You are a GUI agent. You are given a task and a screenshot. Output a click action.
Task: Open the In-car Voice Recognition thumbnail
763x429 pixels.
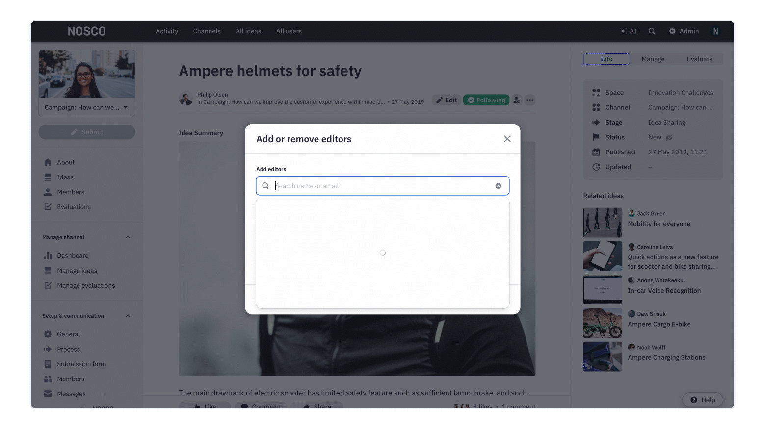tap(603, 290)
